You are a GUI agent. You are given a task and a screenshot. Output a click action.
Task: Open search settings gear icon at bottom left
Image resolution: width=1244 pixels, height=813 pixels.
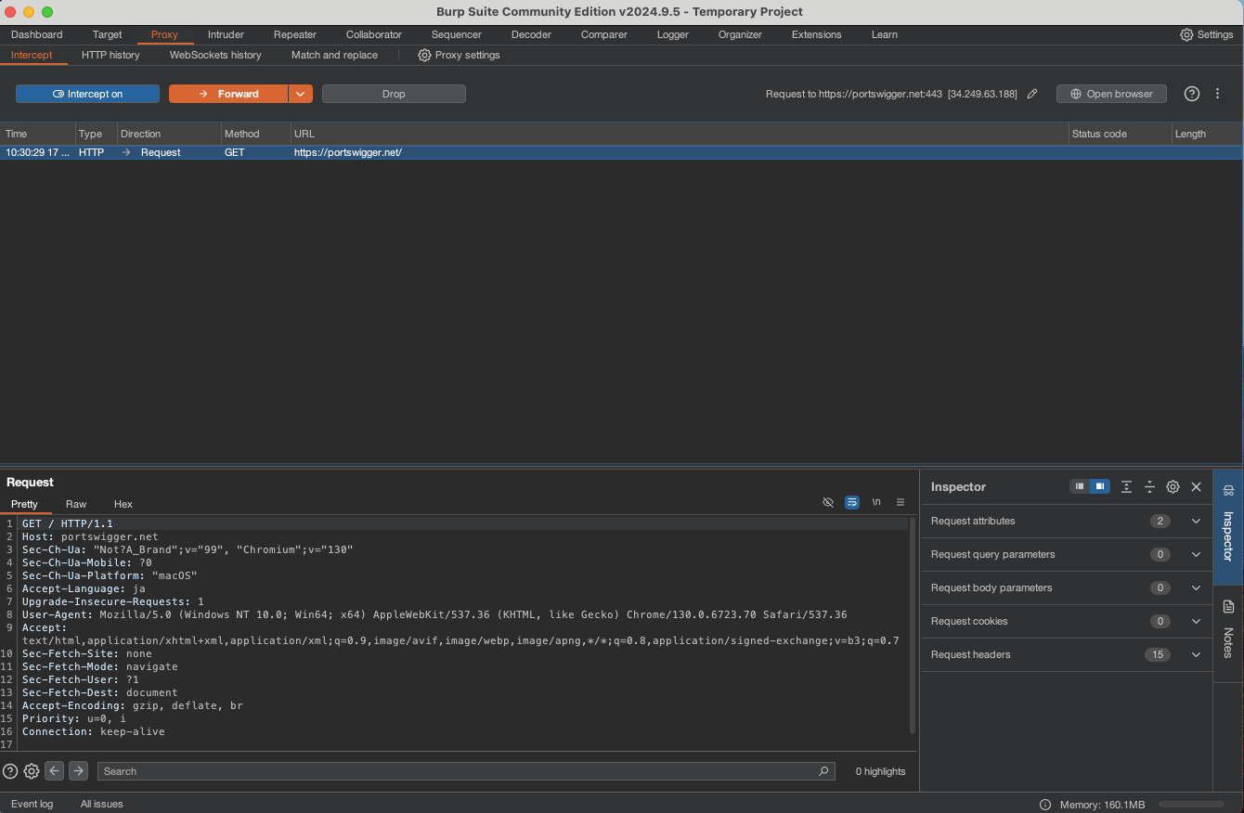pyautogui.click(x=32, y=771)
